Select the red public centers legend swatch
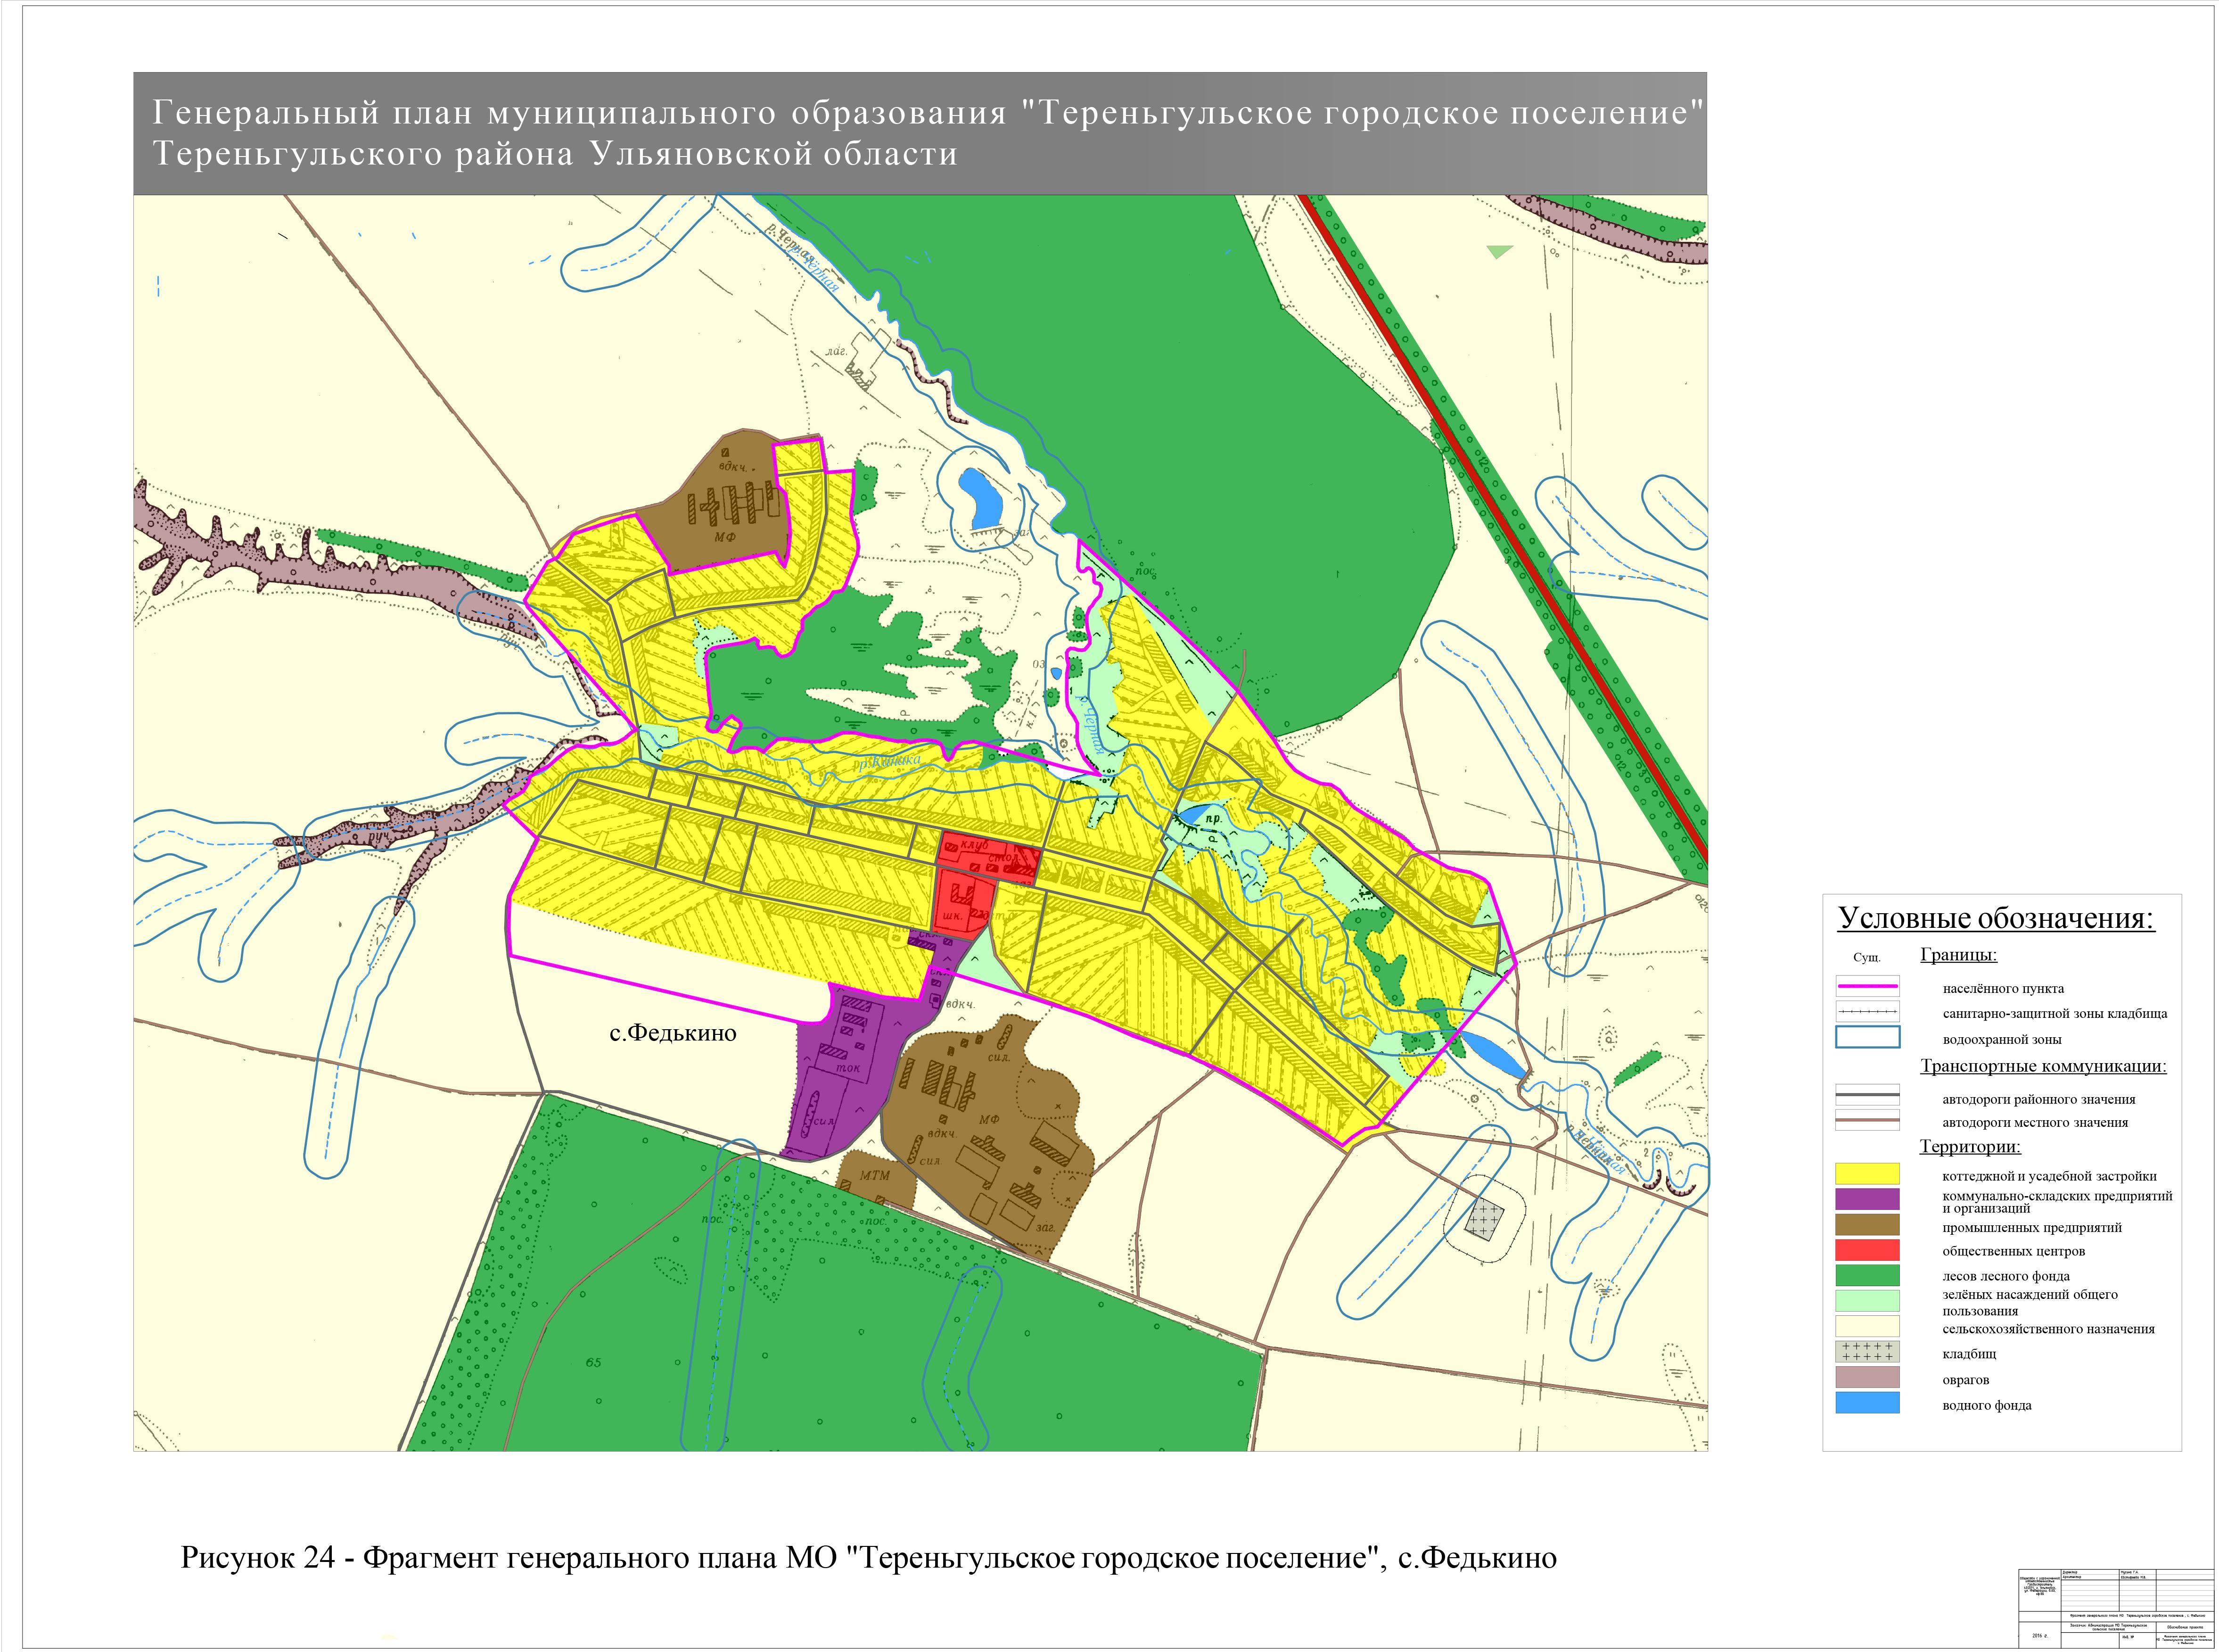 click(x=1867, y=1250)
